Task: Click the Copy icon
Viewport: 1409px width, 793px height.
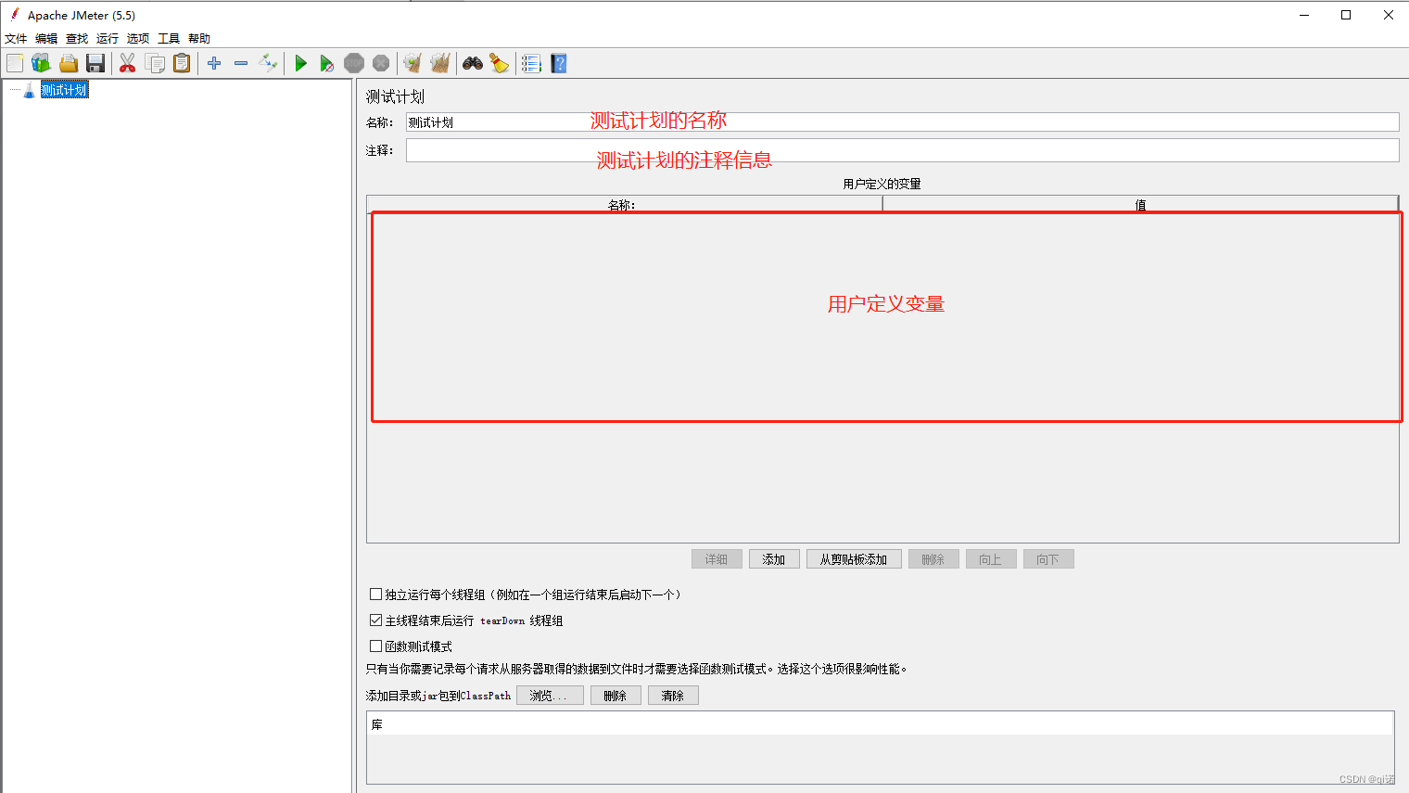Action: pos(155,63)
